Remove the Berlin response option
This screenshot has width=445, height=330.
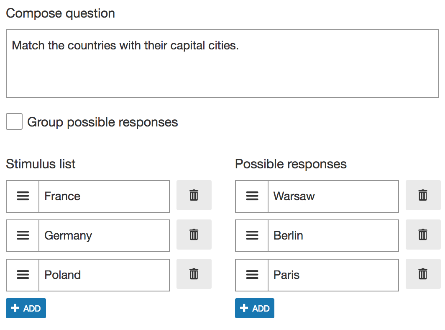[x=423, y=235]
